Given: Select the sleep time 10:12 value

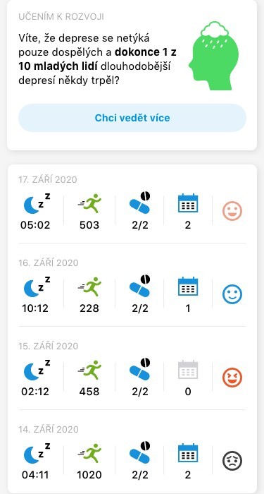Looking at the screenshot, I should click(x=35, y=308).
